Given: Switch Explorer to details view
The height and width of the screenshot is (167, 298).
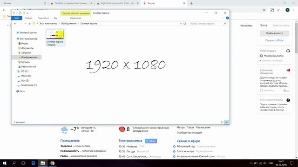Looking at the screenshot, I should 222,122.
